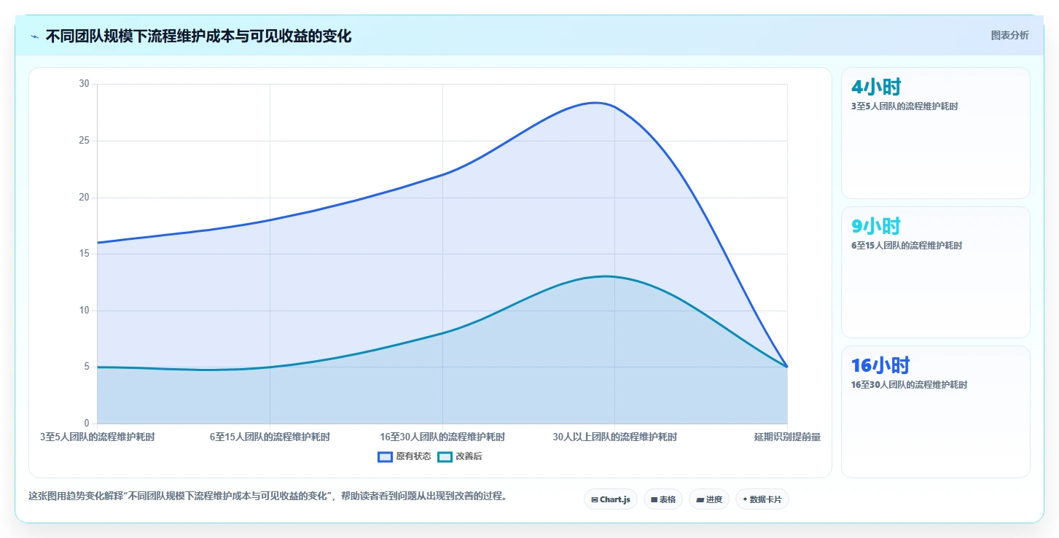Click the 数据卡片 tag

(x=762, y=499)
